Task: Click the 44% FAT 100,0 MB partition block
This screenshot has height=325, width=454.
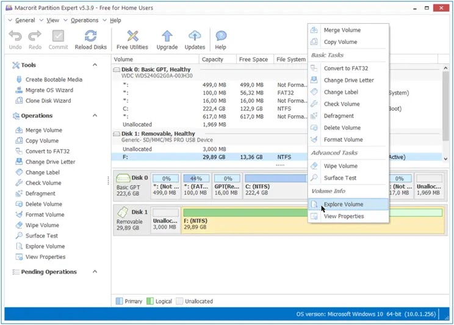Action: (196, 186)
